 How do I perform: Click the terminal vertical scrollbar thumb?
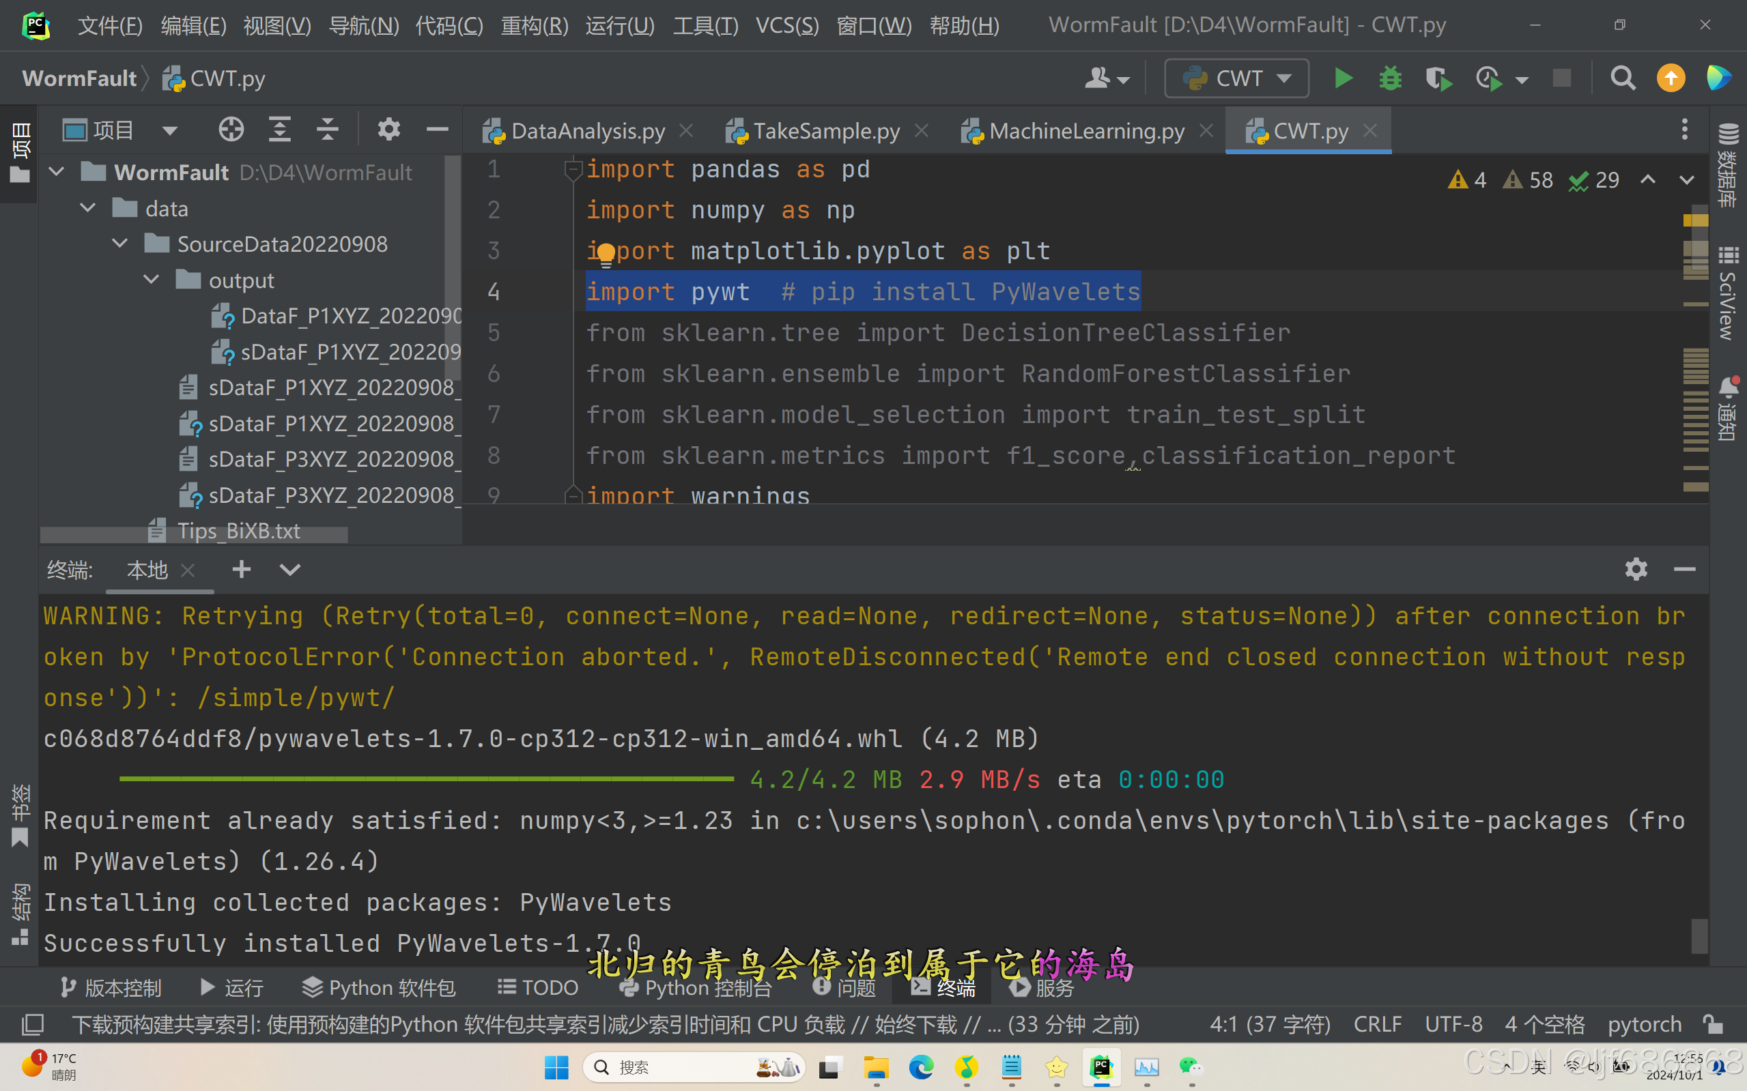1699,935
